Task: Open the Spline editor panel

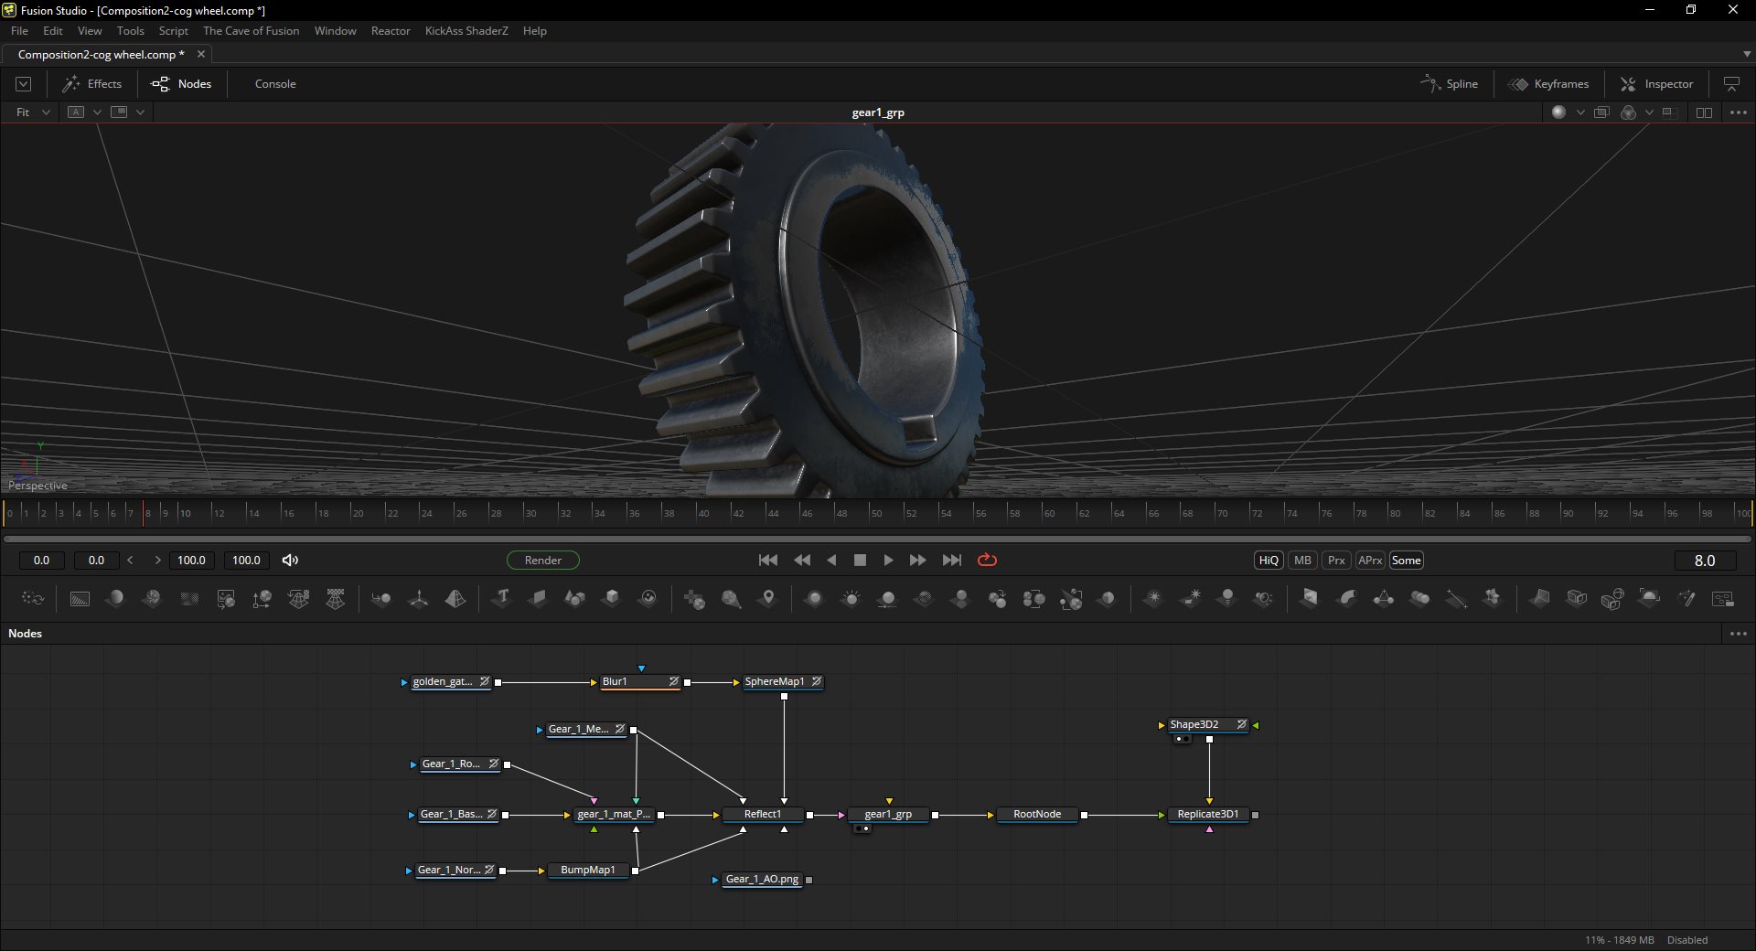Action: click(x=1450, y=83)
